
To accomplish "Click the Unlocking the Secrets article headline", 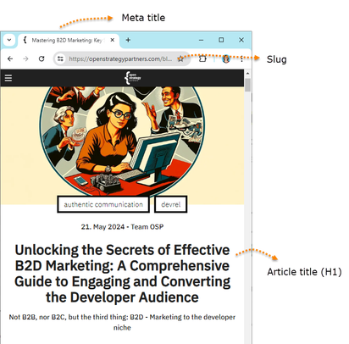I will tap(122, 274).
